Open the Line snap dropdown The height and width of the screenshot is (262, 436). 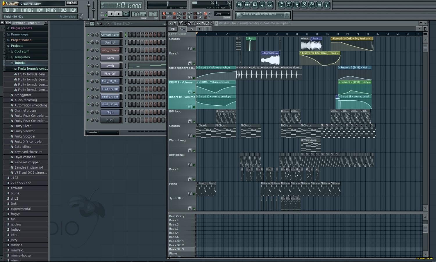coord(222,14)
